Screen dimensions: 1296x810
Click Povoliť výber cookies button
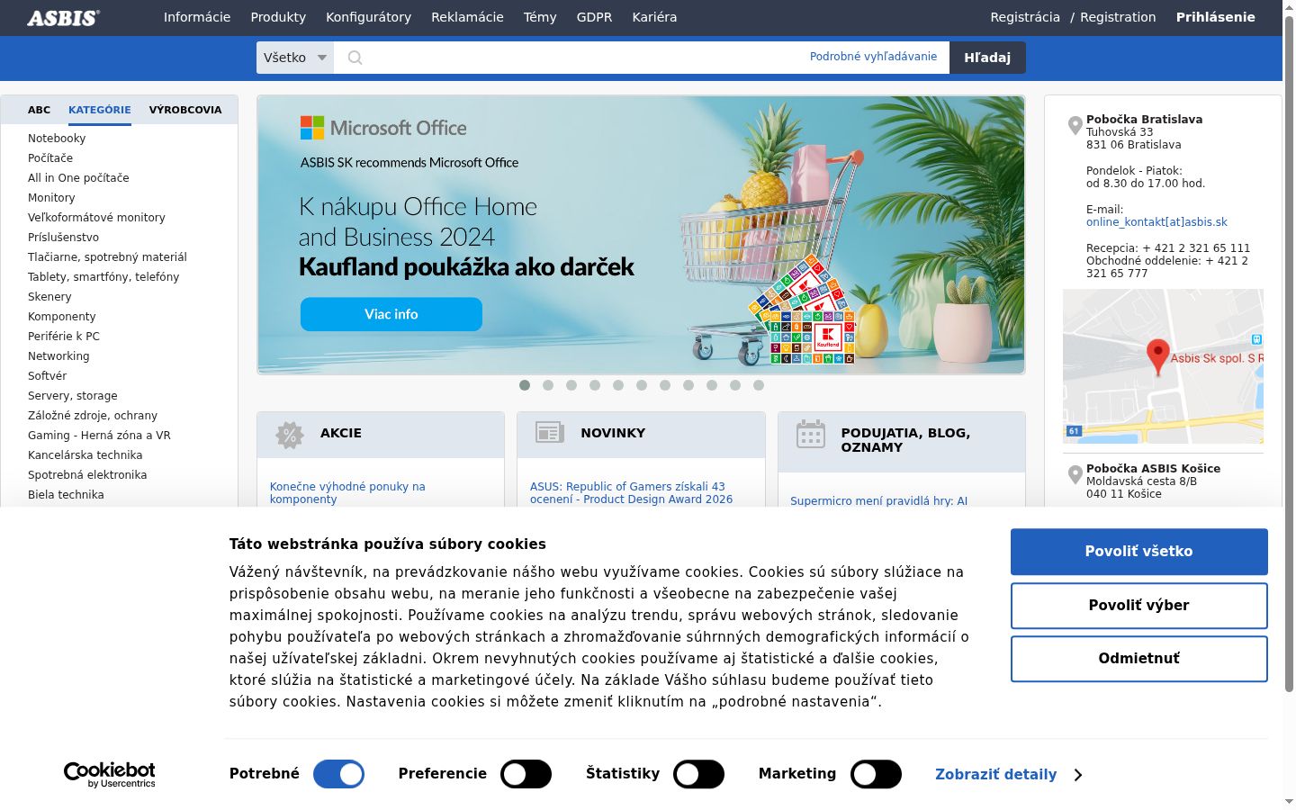1138,606
